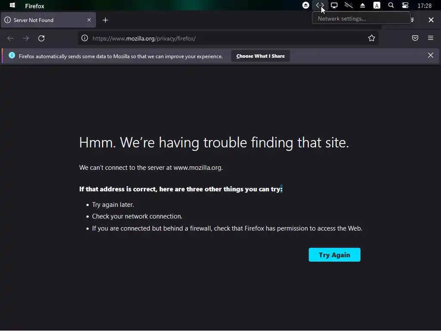441x331 pixels.
Task: Save page to Pocket
Action: 415,38
